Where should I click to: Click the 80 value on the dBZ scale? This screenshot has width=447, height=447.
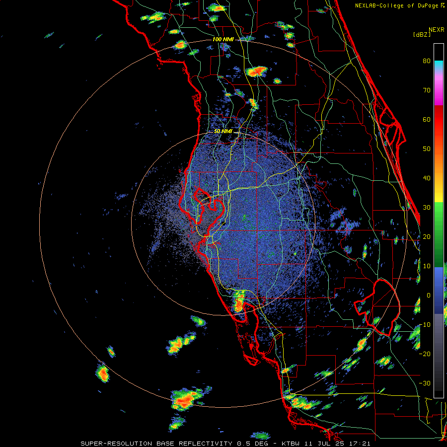click(x=427, y=61)
